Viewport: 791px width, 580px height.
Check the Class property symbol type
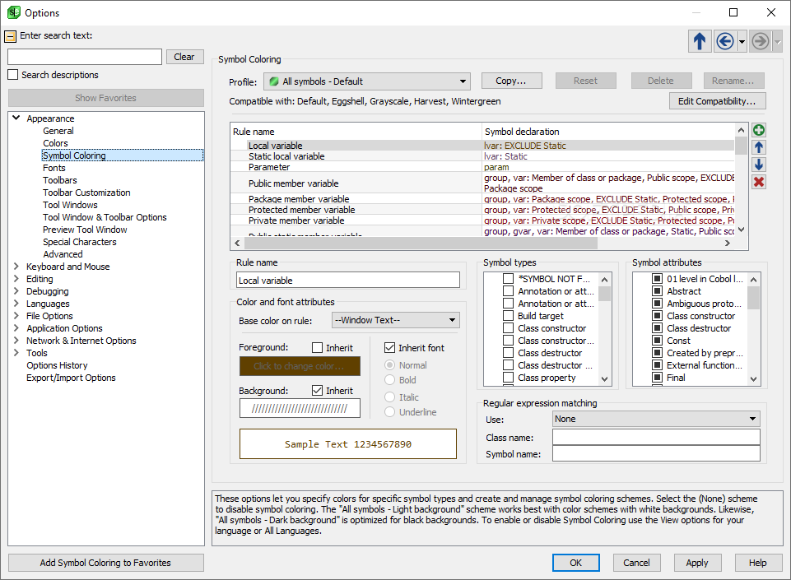coord(509,378)
